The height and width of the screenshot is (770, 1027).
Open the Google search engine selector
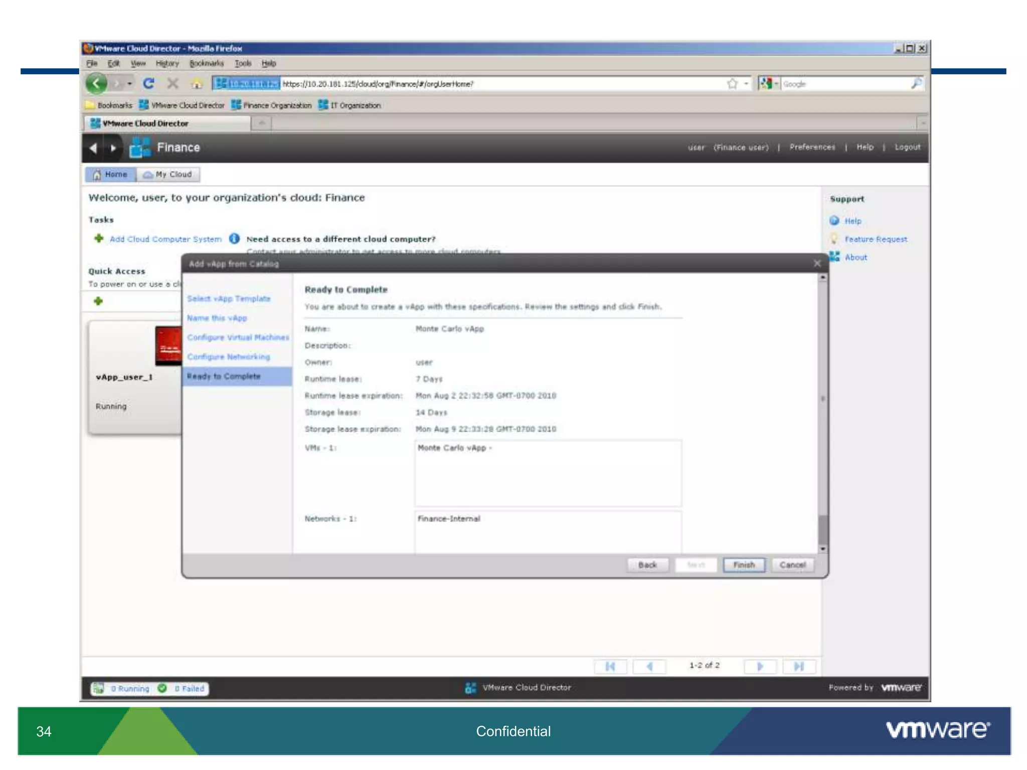(769, 84)
